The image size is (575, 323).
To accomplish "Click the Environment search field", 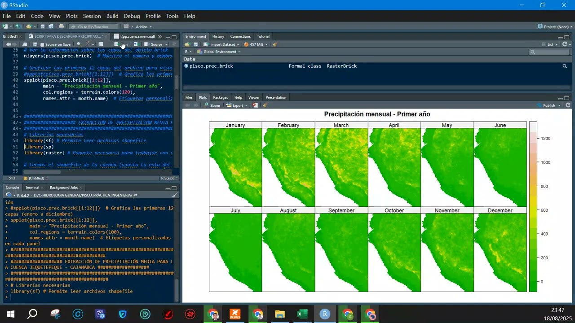I will 548,52.
